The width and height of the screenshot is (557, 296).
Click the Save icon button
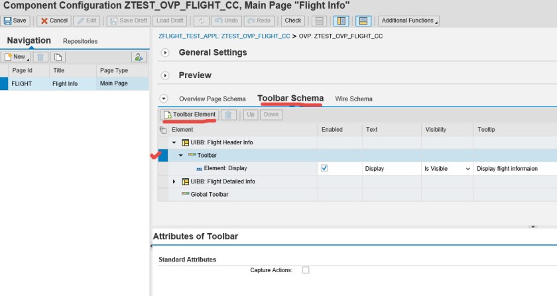click(x=15, y=21)
